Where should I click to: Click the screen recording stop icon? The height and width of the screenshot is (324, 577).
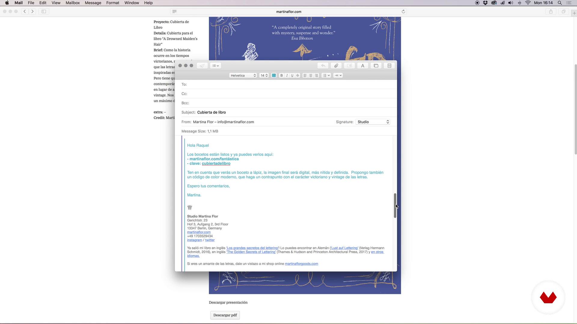pyautogui.click(x=477, y=3)
